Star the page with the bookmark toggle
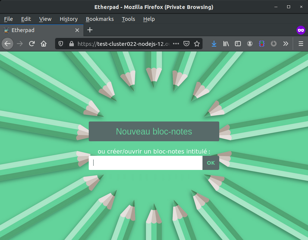The image size is (308, 240). point(197,44)
